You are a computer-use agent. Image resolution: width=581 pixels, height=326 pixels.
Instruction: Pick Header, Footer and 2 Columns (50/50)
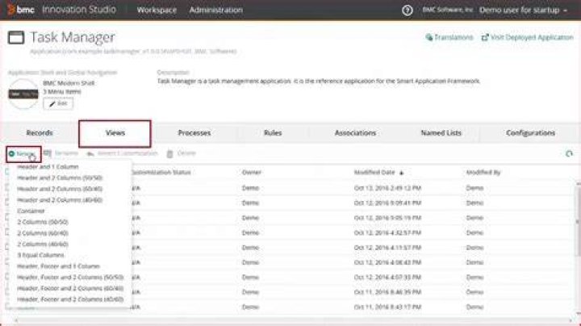pos(70,277)
